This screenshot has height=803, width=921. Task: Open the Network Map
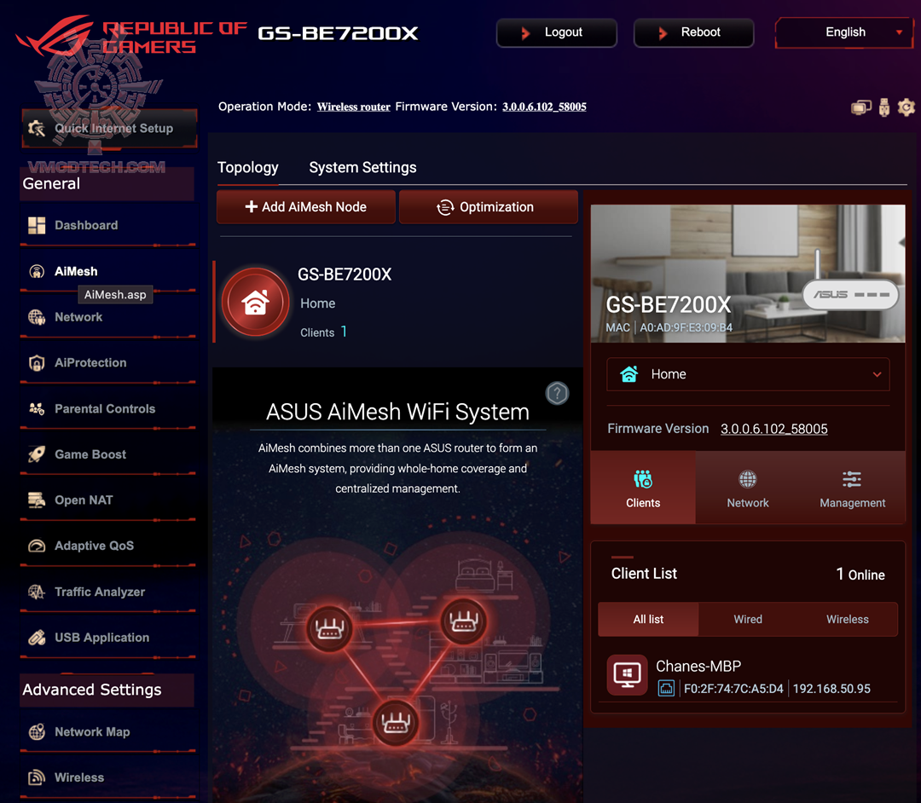[94, 731]
